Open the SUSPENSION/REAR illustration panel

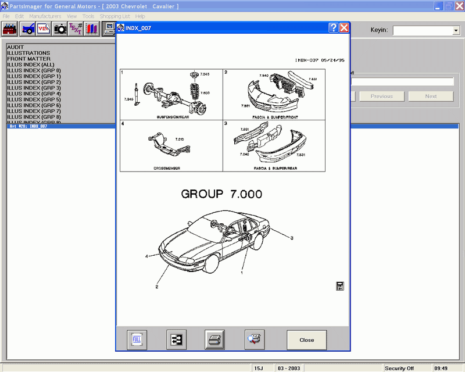pyautogui.click(x=171, y=95)
